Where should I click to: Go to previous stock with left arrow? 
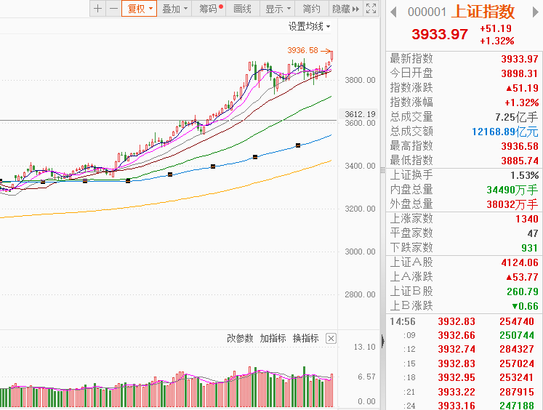coord(393,12)
